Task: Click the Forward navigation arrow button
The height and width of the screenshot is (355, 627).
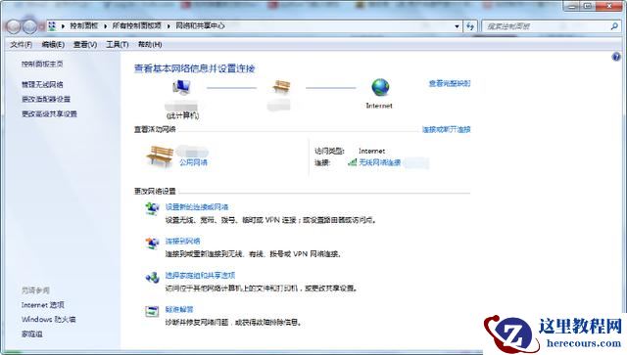Action: click(x=29, y=26)
